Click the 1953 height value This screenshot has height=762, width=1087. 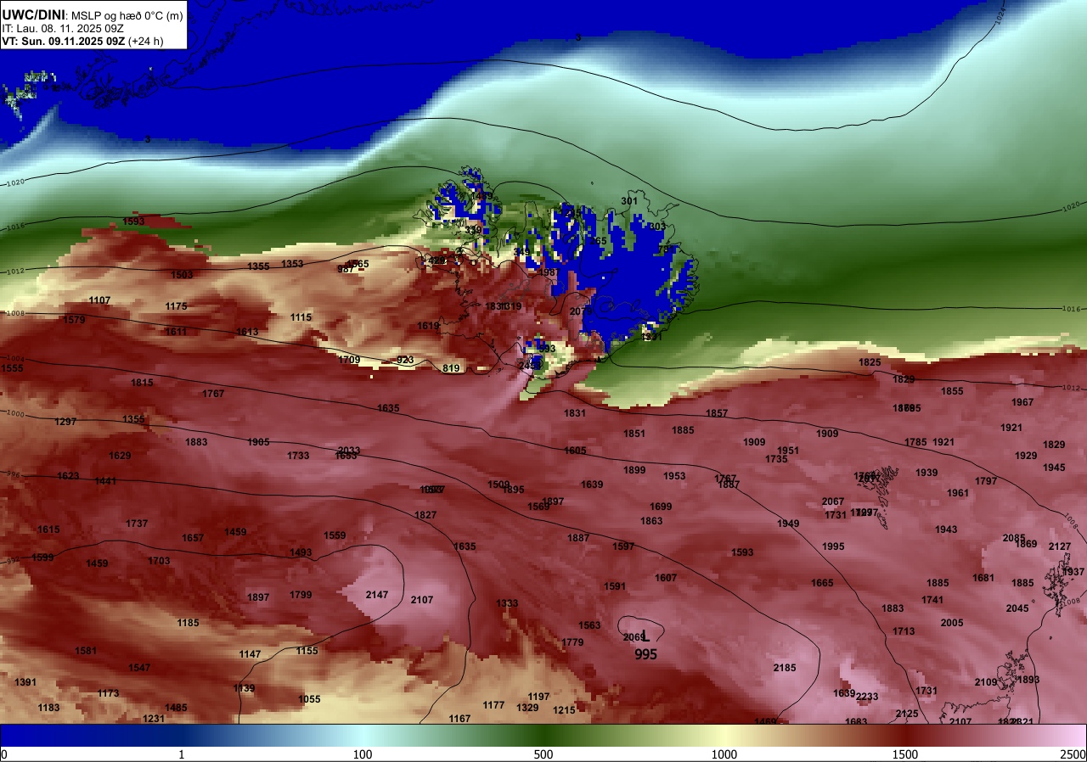pos(674,476)
